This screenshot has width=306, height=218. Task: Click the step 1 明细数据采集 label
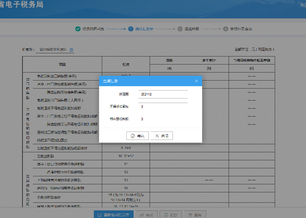[93, 29]
